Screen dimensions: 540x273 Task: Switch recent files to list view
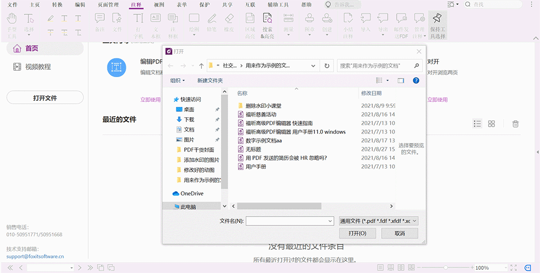click(478, 124)
